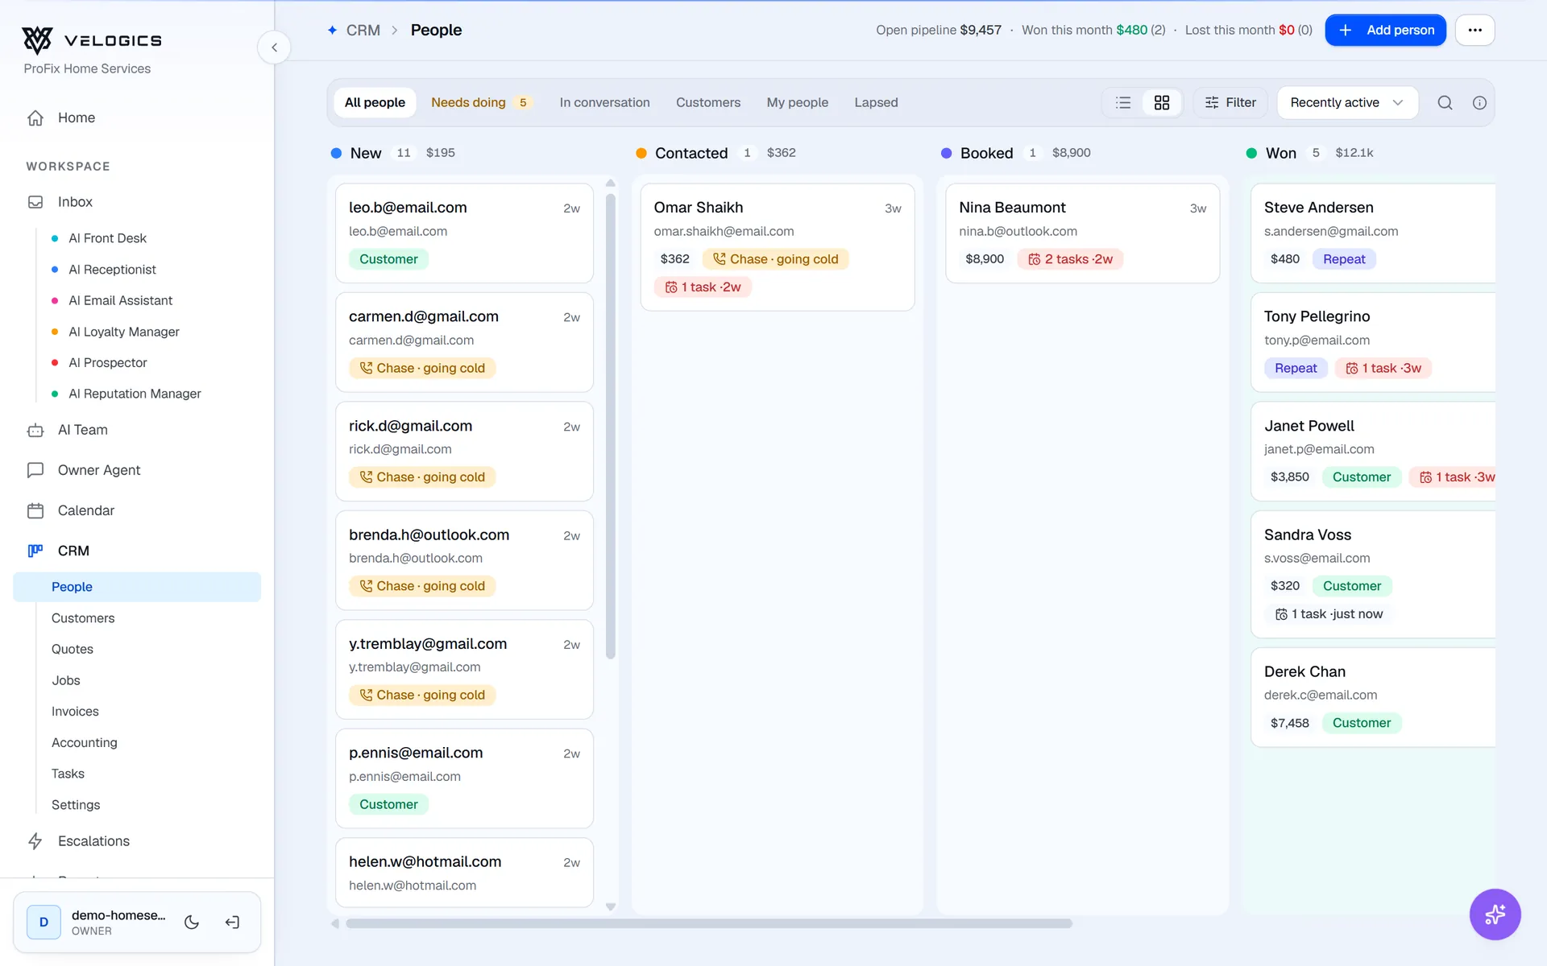
Task: Click the horizontal board scrollbar
Action: 708,923
